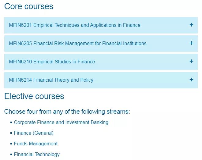The height and width of the screenshot is (160, 202).
Task: Click the 'Choose four from any' subheading
Action: 67,112
